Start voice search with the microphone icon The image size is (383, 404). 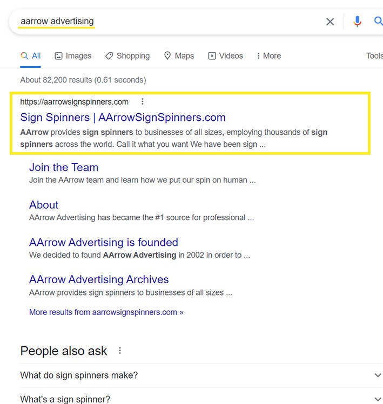click(357, 22)
